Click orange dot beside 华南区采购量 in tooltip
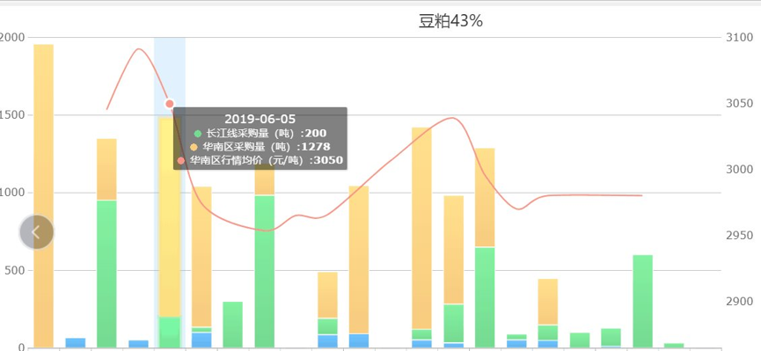Viewport: 761px width, 351px height. click(x=194, y=147)
